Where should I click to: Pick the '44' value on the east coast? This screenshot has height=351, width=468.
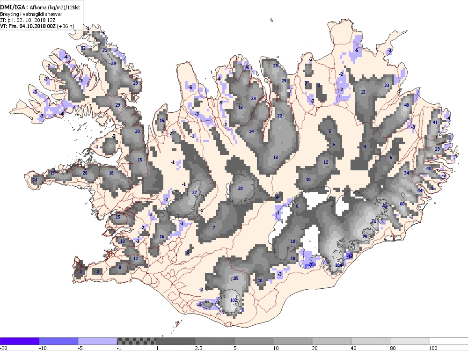420,191
